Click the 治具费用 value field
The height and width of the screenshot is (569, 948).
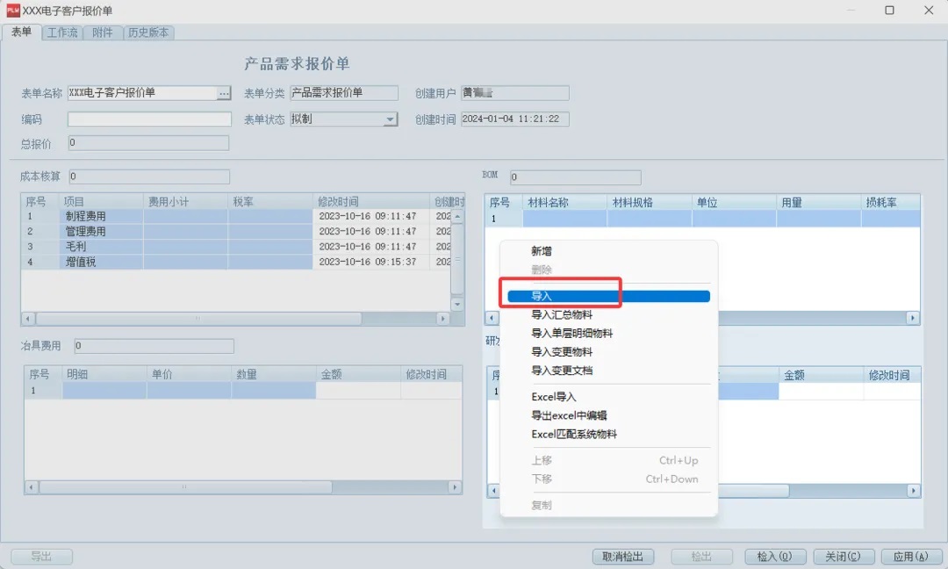(154, 346)
